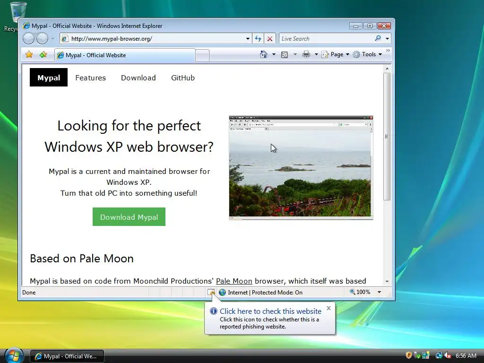The image size is (484, 363).
Task: Open the recent pages dropdown arrow
Action: 53,39
